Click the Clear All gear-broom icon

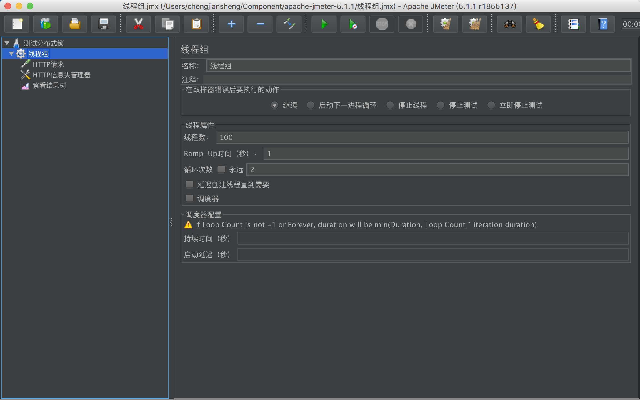coord(474,24)
